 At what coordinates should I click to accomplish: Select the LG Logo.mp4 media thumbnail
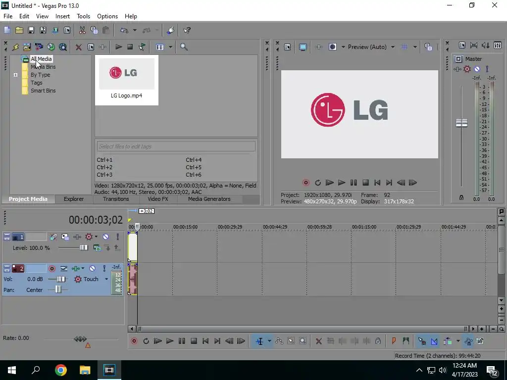coord(126,80)
